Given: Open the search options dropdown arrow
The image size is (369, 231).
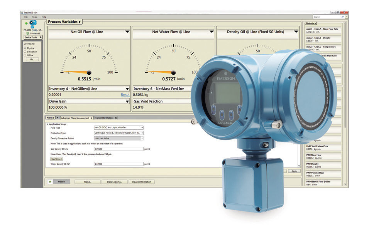Looking at the screenshot, I should pos(347,17).
